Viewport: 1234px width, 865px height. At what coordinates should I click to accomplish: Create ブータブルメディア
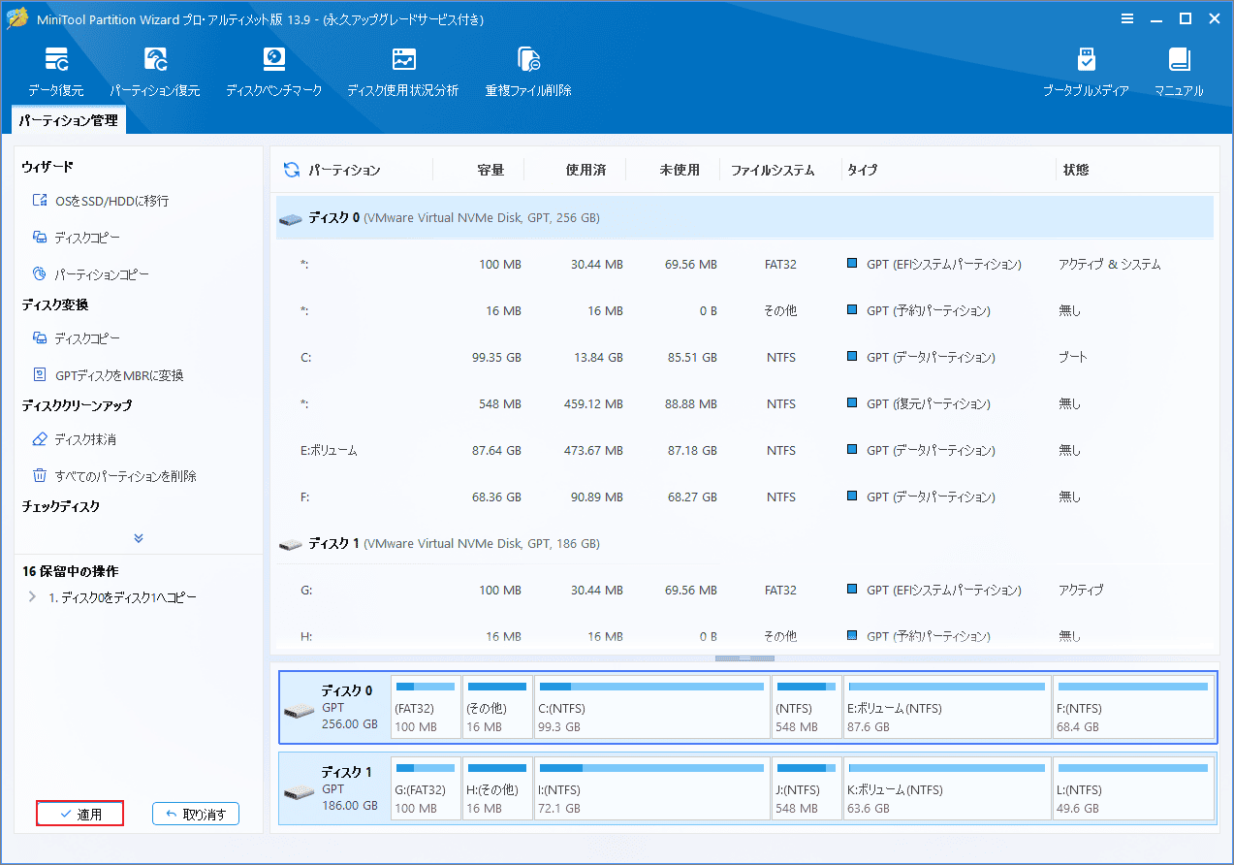pyautogui.click(x=1086, y=72)
